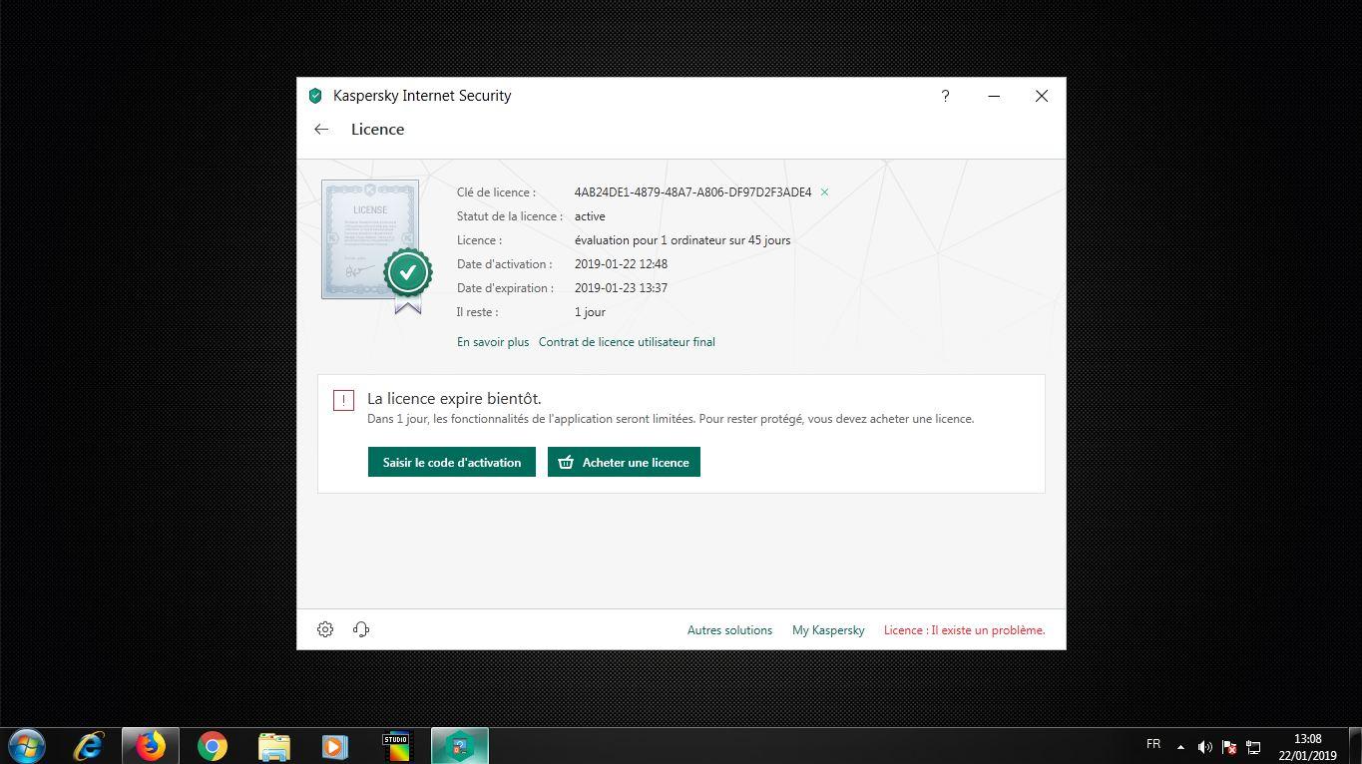1362x764 pixels.
Task: Switch to Firefox in the taskbar
Action: click(x=151, y=746)
